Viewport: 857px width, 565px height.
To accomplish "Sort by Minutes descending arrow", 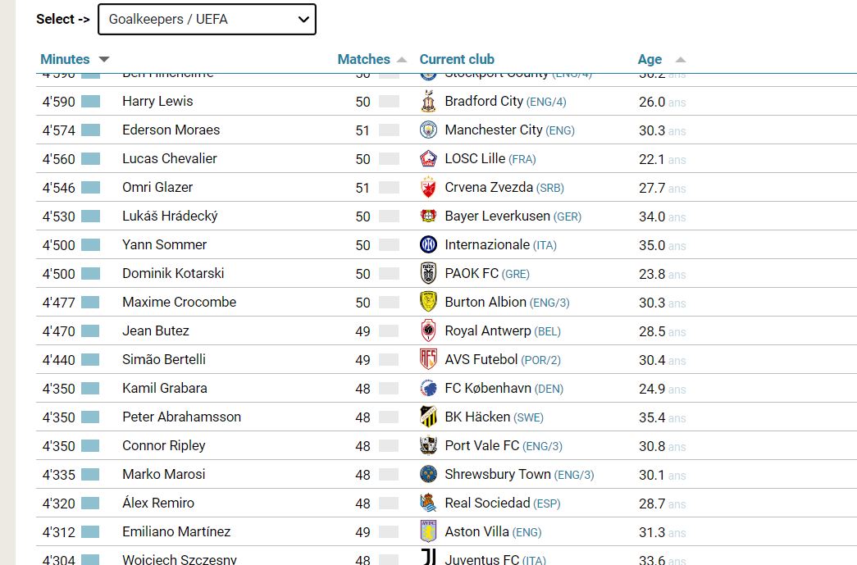I will pos(104,59).
